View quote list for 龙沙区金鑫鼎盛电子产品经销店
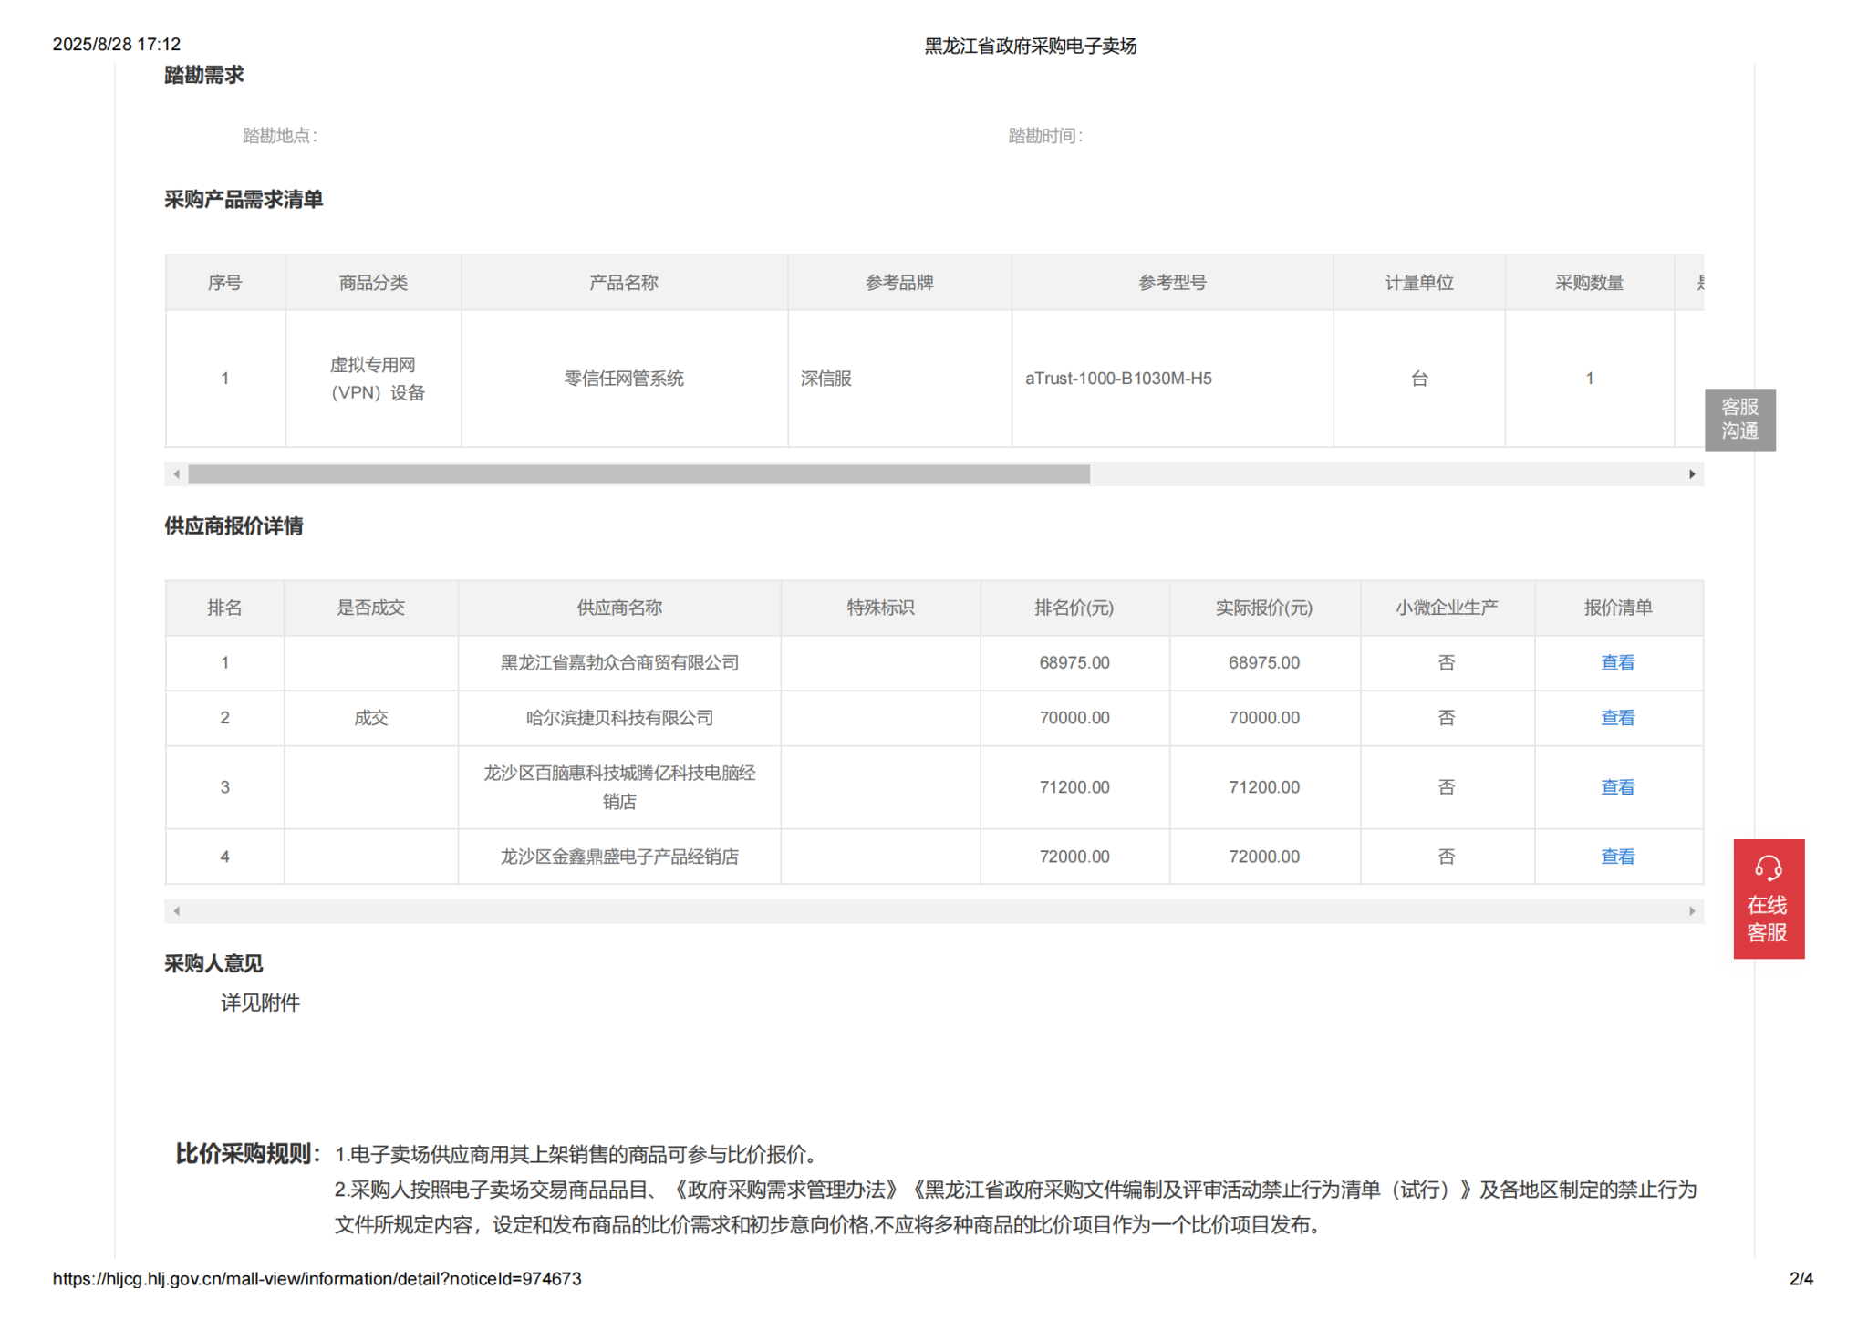The image size is (1868, 1320). [1617, 857]
